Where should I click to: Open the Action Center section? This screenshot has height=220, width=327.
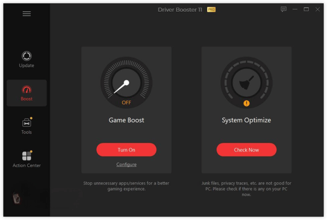click(26, 159)
